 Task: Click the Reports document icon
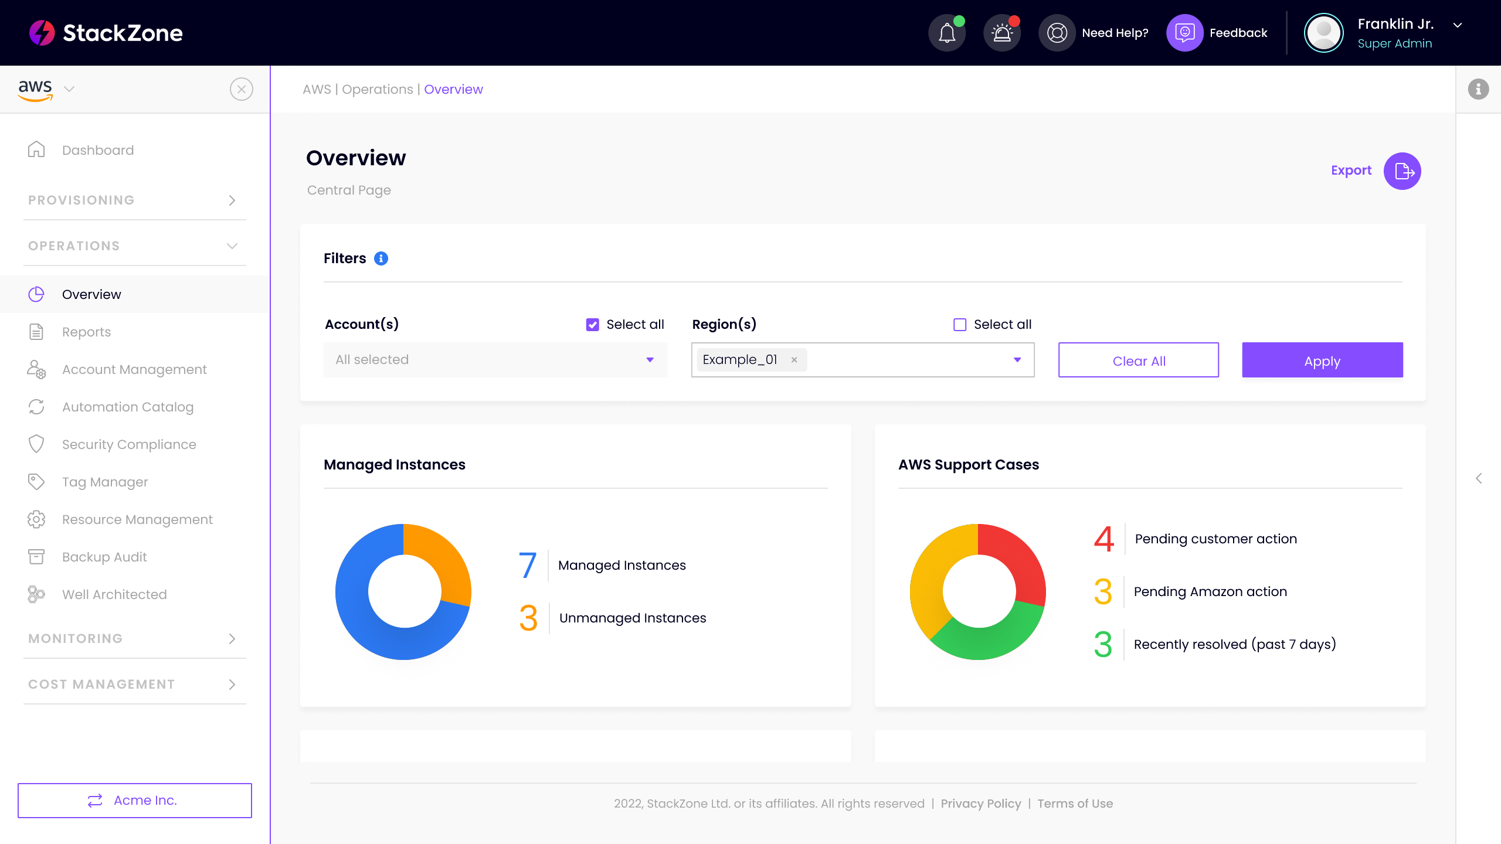coord(36,332)
